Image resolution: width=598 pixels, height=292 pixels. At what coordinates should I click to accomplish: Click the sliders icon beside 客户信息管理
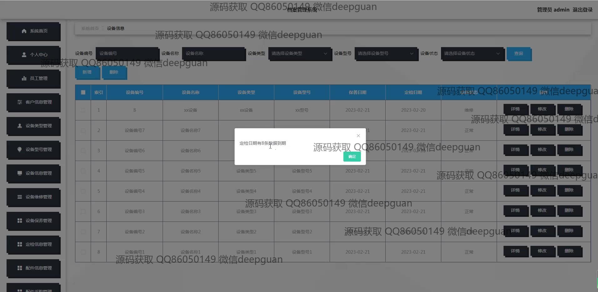[20, 102]
